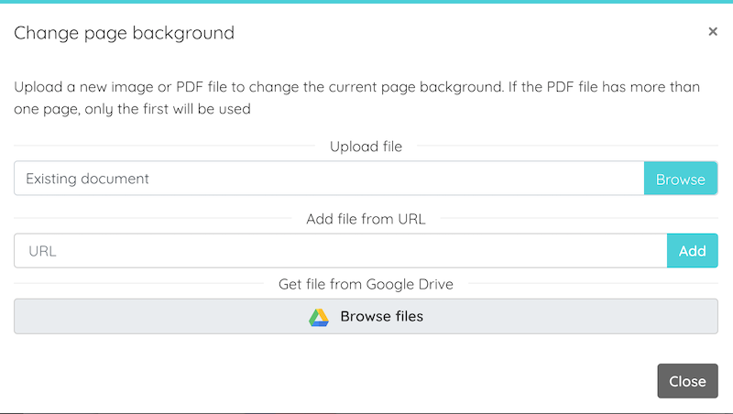733x414 pixels.
Task: Click the divider line right of Add file from URL
Action: point(579,218)
